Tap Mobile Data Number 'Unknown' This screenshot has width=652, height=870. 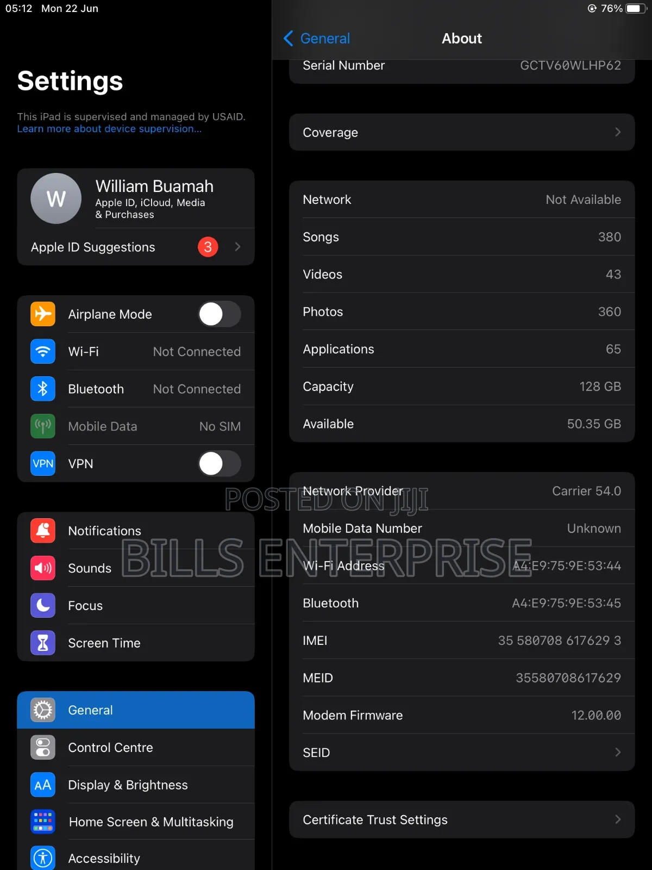click(x=594, y=529)
